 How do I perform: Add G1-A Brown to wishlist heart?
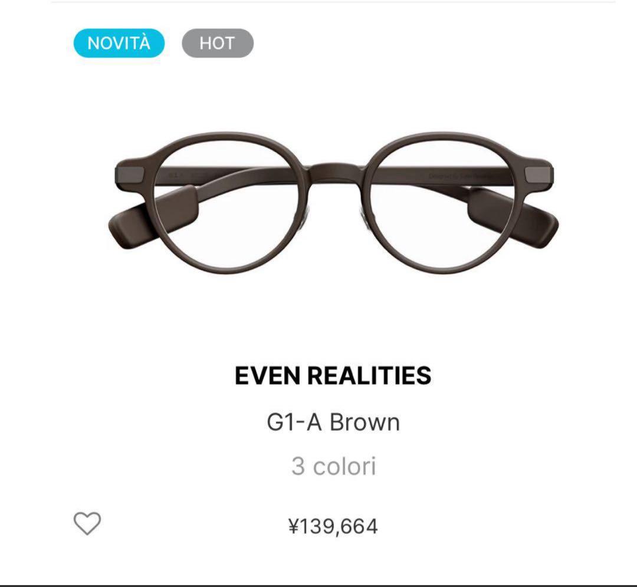[x=87, y=523]
